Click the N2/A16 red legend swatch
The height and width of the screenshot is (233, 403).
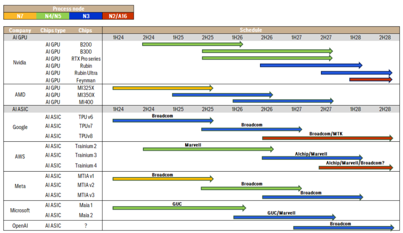pyautogui.click(x=118, y=16)
